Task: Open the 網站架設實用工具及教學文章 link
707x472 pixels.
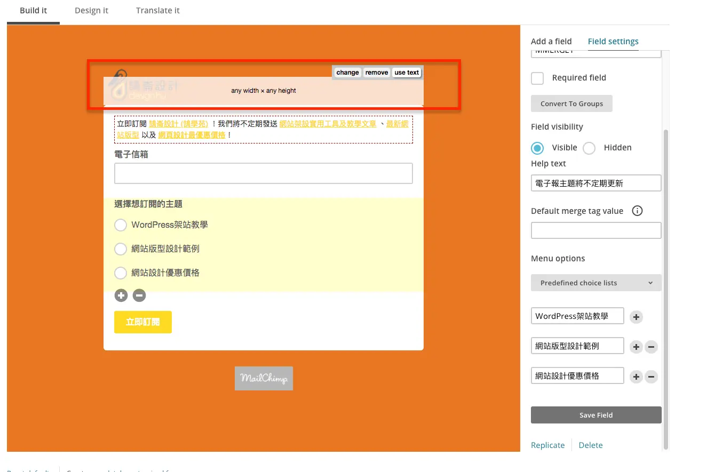Action: (328, 124)
